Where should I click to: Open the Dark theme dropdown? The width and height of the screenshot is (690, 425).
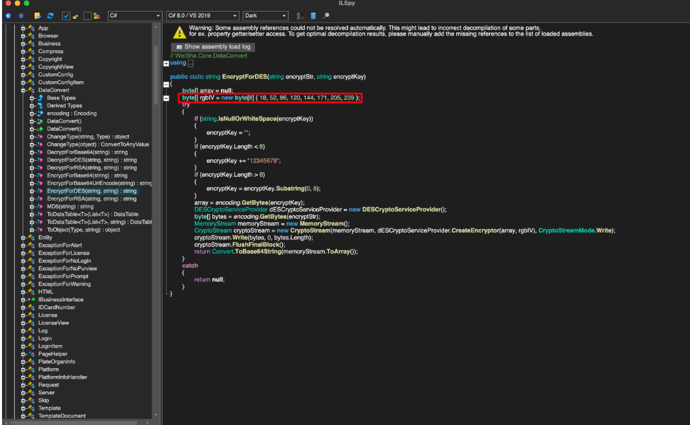[x=265, y=15]
